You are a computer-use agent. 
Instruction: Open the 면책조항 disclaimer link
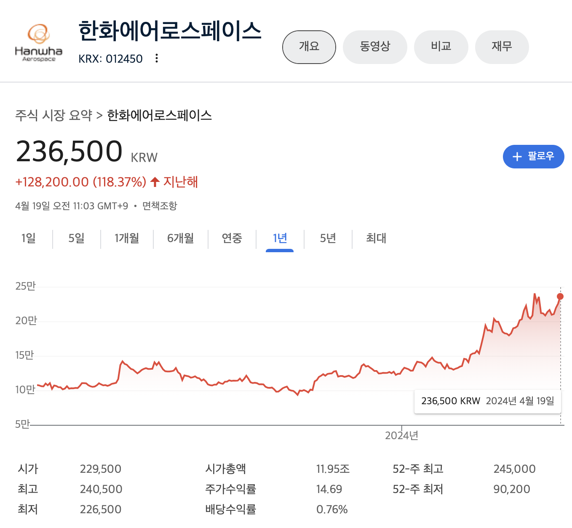pos(160,206)
